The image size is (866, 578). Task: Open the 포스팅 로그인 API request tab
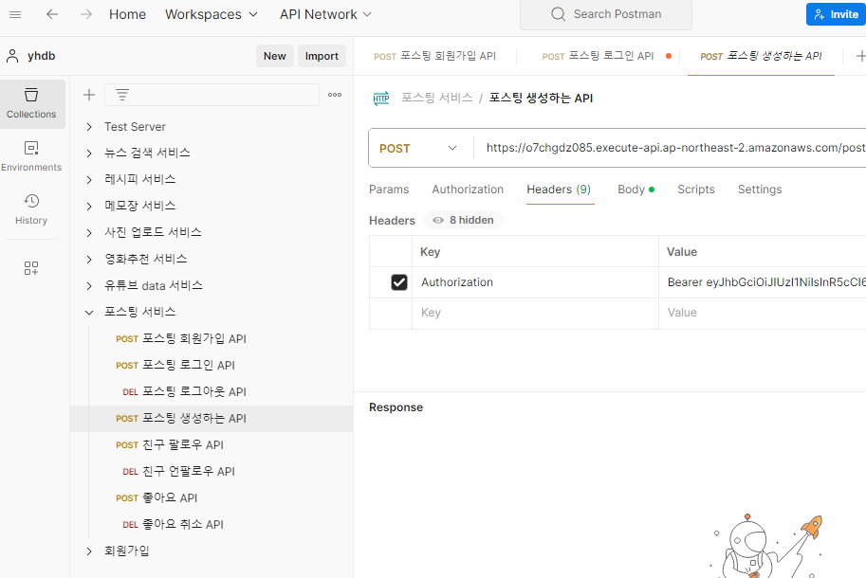click(599, 56)
